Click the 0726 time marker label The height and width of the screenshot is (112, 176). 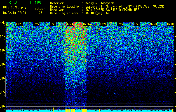(103, 24)
